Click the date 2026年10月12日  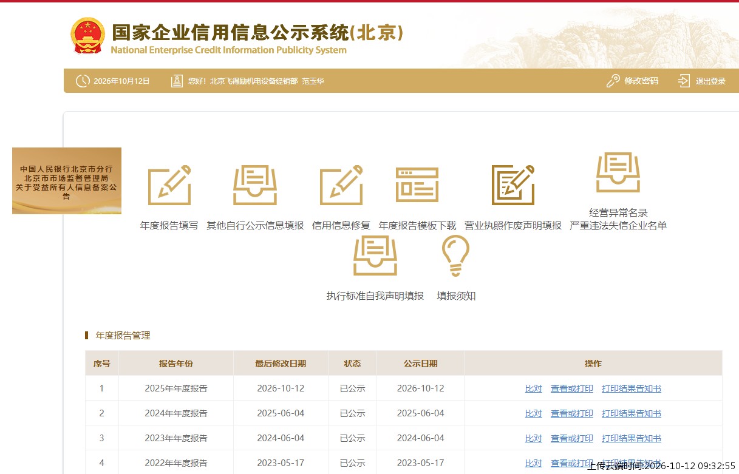(x=121, y=81)
